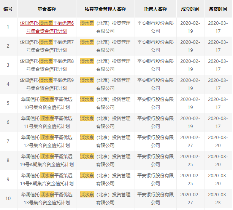The height and width of the screenshot is (210, 233).
Task: Click custodian 平安银行股份有限公司 in row 4
Action: pyautogui.click(x=155, y=84)
